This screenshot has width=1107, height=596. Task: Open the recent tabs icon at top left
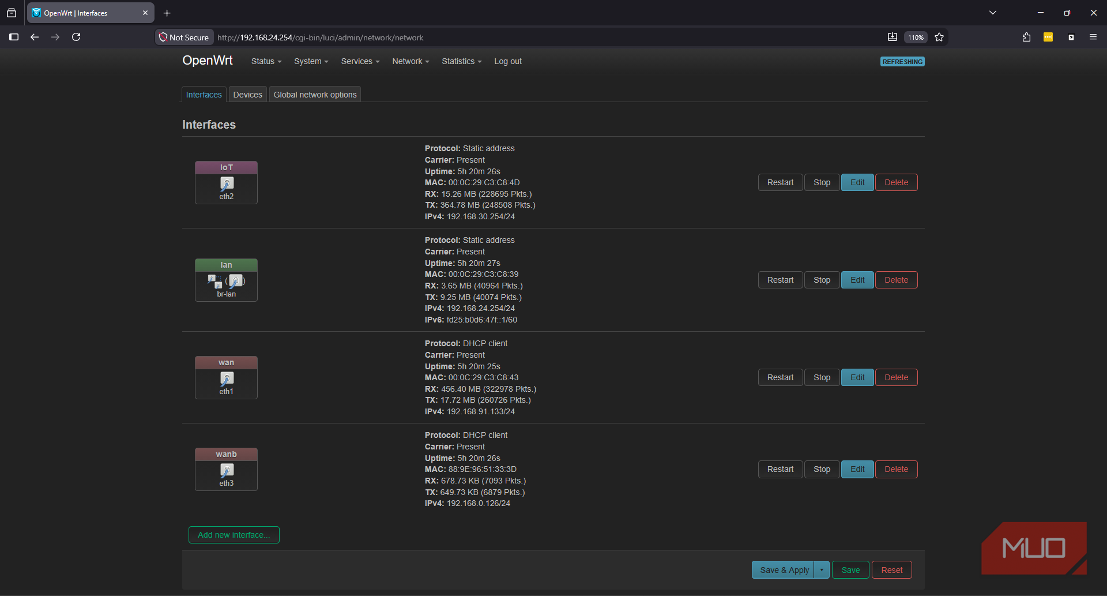[12, 13]
